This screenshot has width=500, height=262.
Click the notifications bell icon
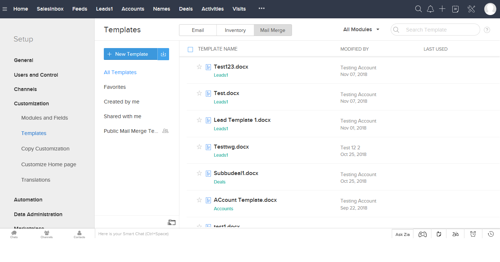[430, 9]
